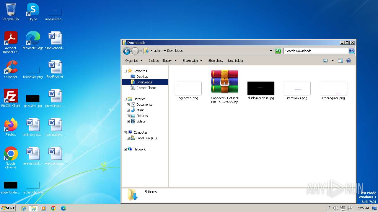Viewport: 378px width, 212px height.
Task: Expand the Network tree node
Action: click(125, 149)
